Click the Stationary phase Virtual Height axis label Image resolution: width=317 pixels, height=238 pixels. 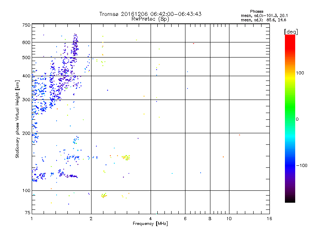pos(17,119)
